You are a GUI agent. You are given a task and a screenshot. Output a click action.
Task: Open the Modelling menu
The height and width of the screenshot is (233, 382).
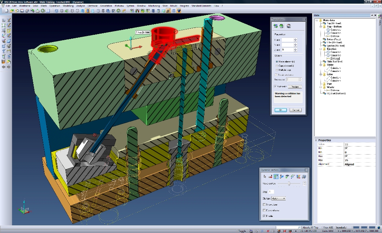pos(68,6)
